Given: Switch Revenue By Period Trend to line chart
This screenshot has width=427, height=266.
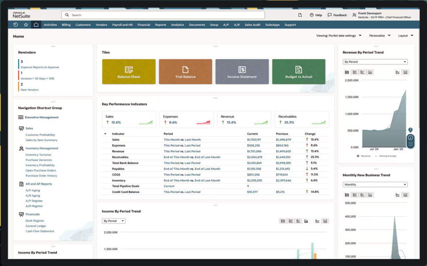Looking at the screenshot, I should (397, 72).
